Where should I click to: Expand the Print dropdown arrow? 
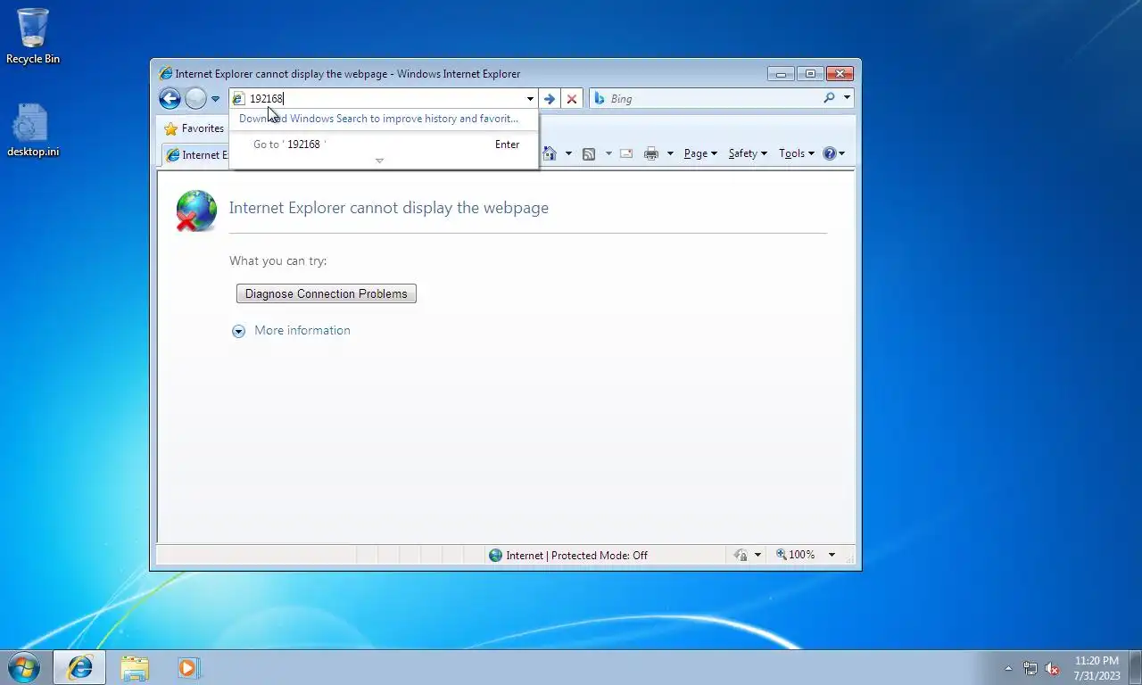pyautogui.click(x=670, y=153)
